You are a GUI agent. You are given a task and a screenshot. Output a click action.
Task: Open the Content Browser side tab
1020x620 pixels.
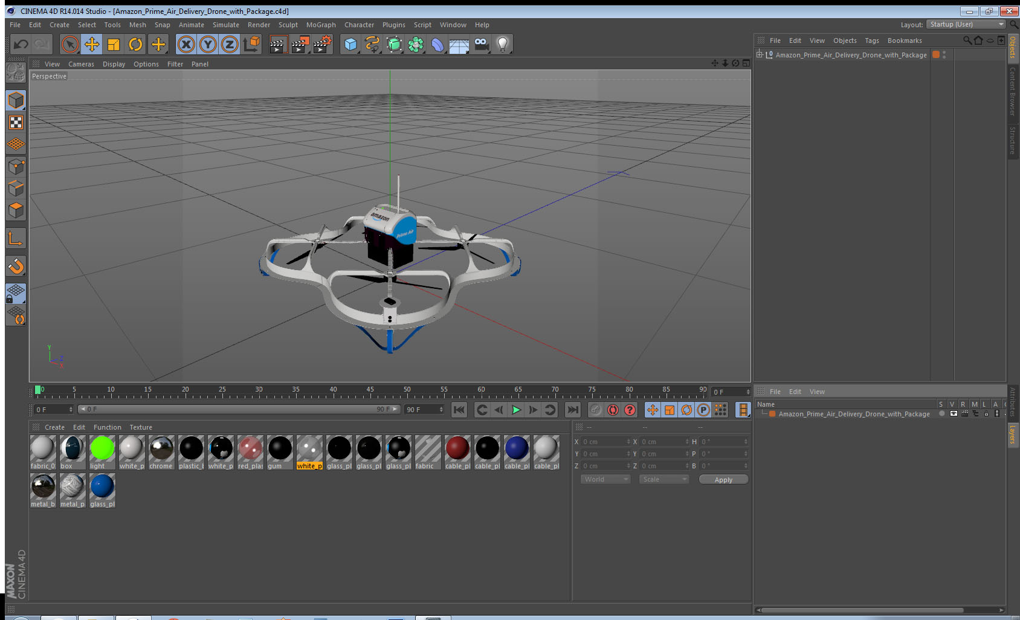tap(1013, 91)
